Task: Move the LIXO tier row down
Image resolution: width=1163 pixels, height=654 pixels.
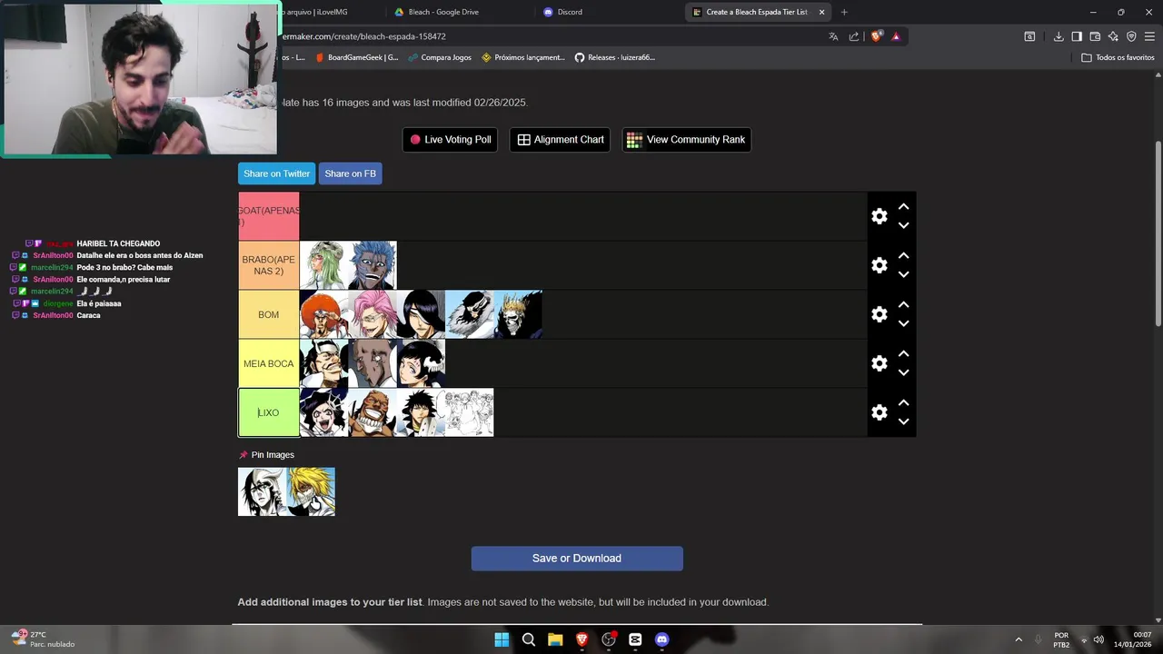Action: 903,421
